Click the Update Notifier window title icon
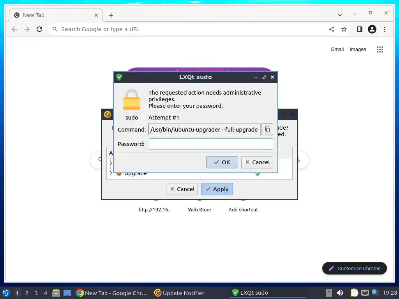This screenshot has height=299, width=399. coord(108,114)
